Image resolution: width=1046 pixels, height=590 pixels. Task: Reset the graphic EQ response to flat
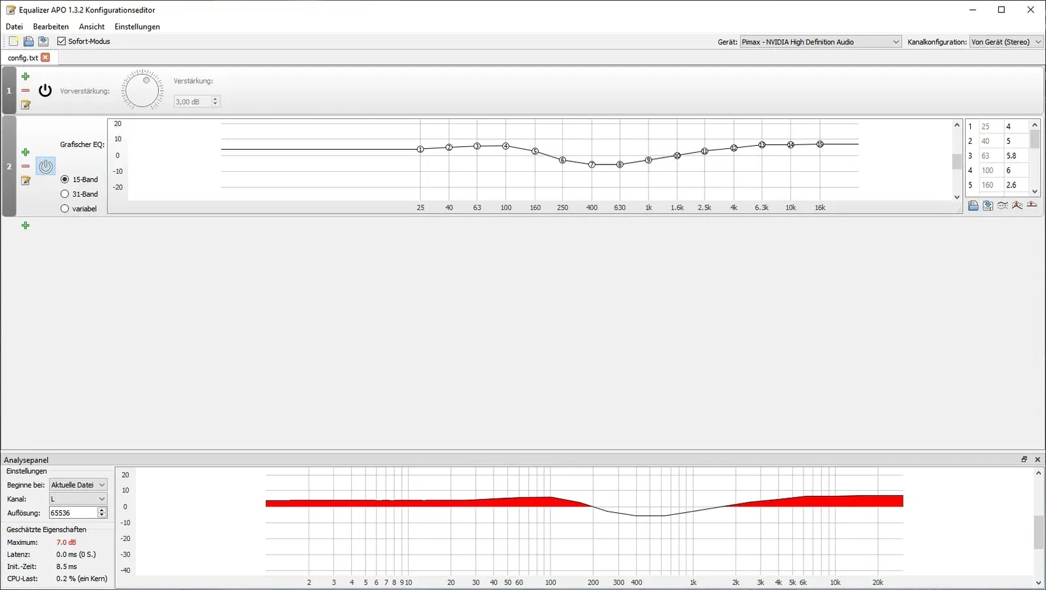click(1032, 205)
